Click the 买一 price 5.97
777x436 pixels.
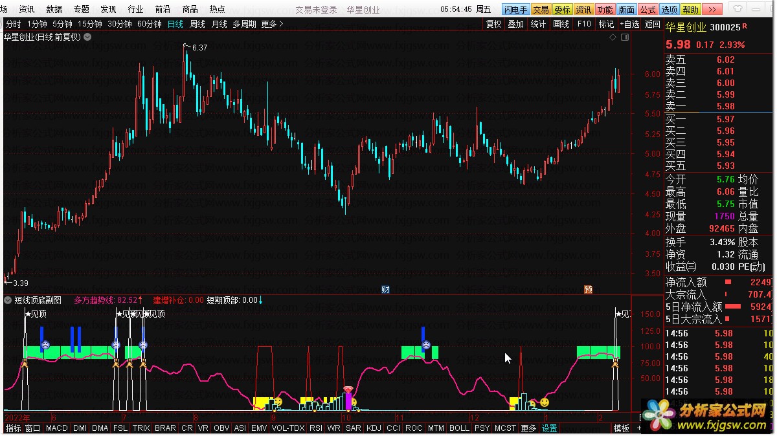click(725, 119)
